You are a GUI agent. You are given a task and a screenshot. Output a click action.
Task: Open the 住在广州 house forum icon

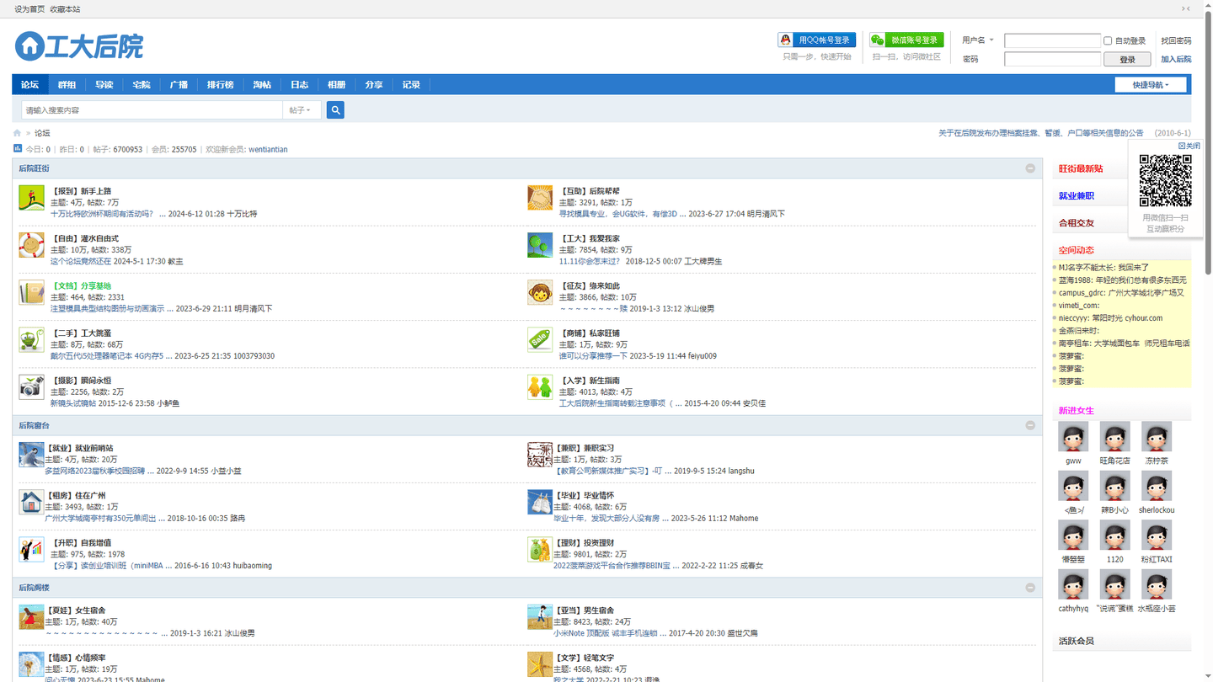point(31,502)
